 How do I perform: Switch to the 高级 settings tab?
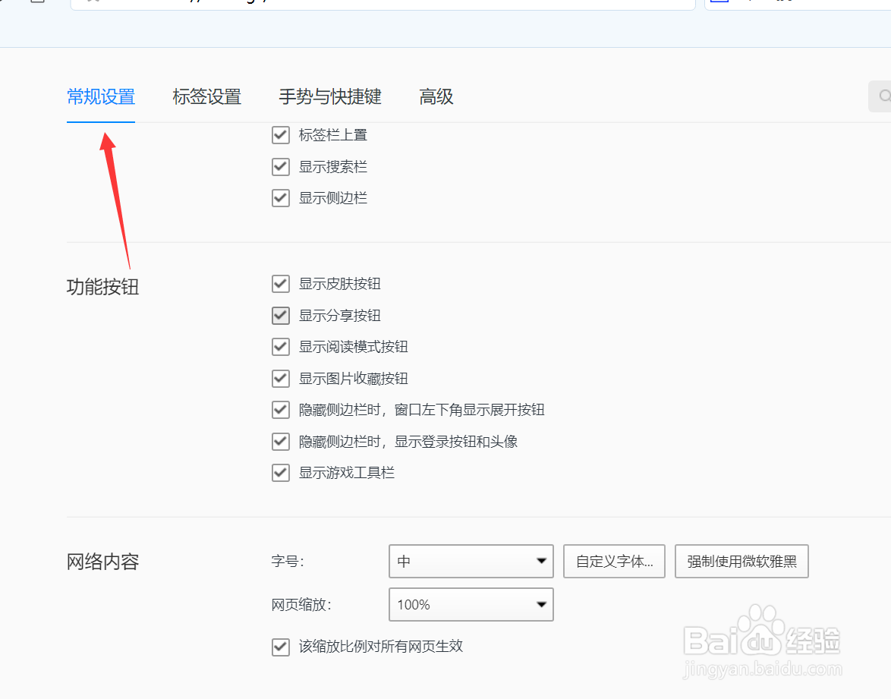pyautogui.click(x=436, y=97)
